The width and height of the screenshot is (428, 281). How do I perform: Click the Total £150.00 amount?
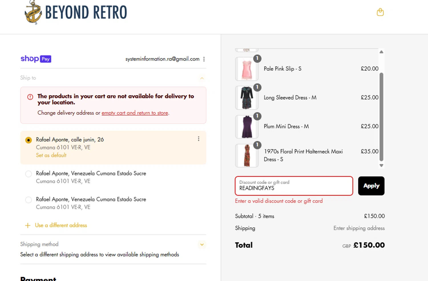click(x=369, y=245)
